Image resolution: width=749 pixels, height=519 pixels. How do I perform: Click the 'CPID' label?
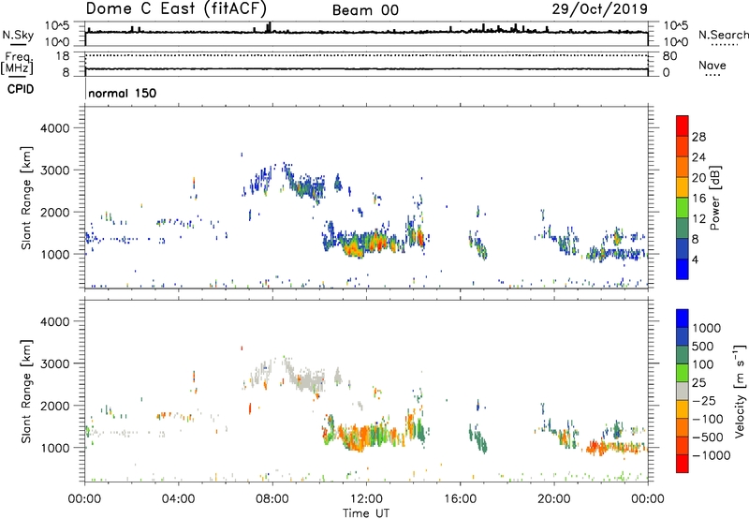(x=21, y=89)
